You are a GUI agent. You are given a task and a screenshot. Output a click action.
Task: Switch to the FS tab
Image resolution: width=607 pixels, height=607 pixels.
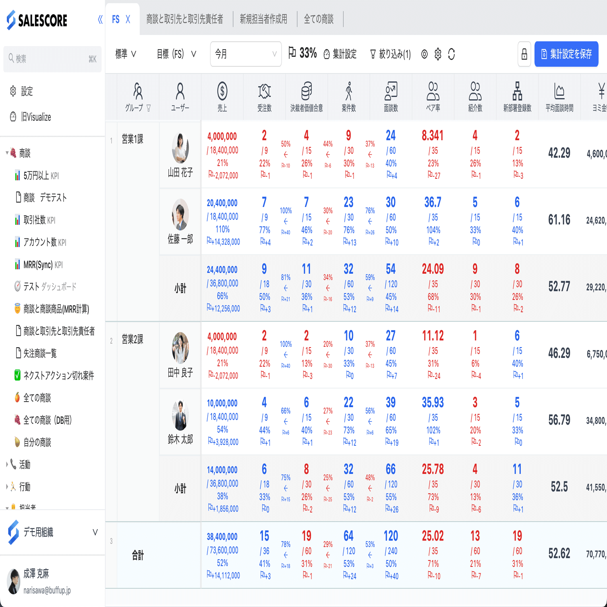tap(116, 19)
